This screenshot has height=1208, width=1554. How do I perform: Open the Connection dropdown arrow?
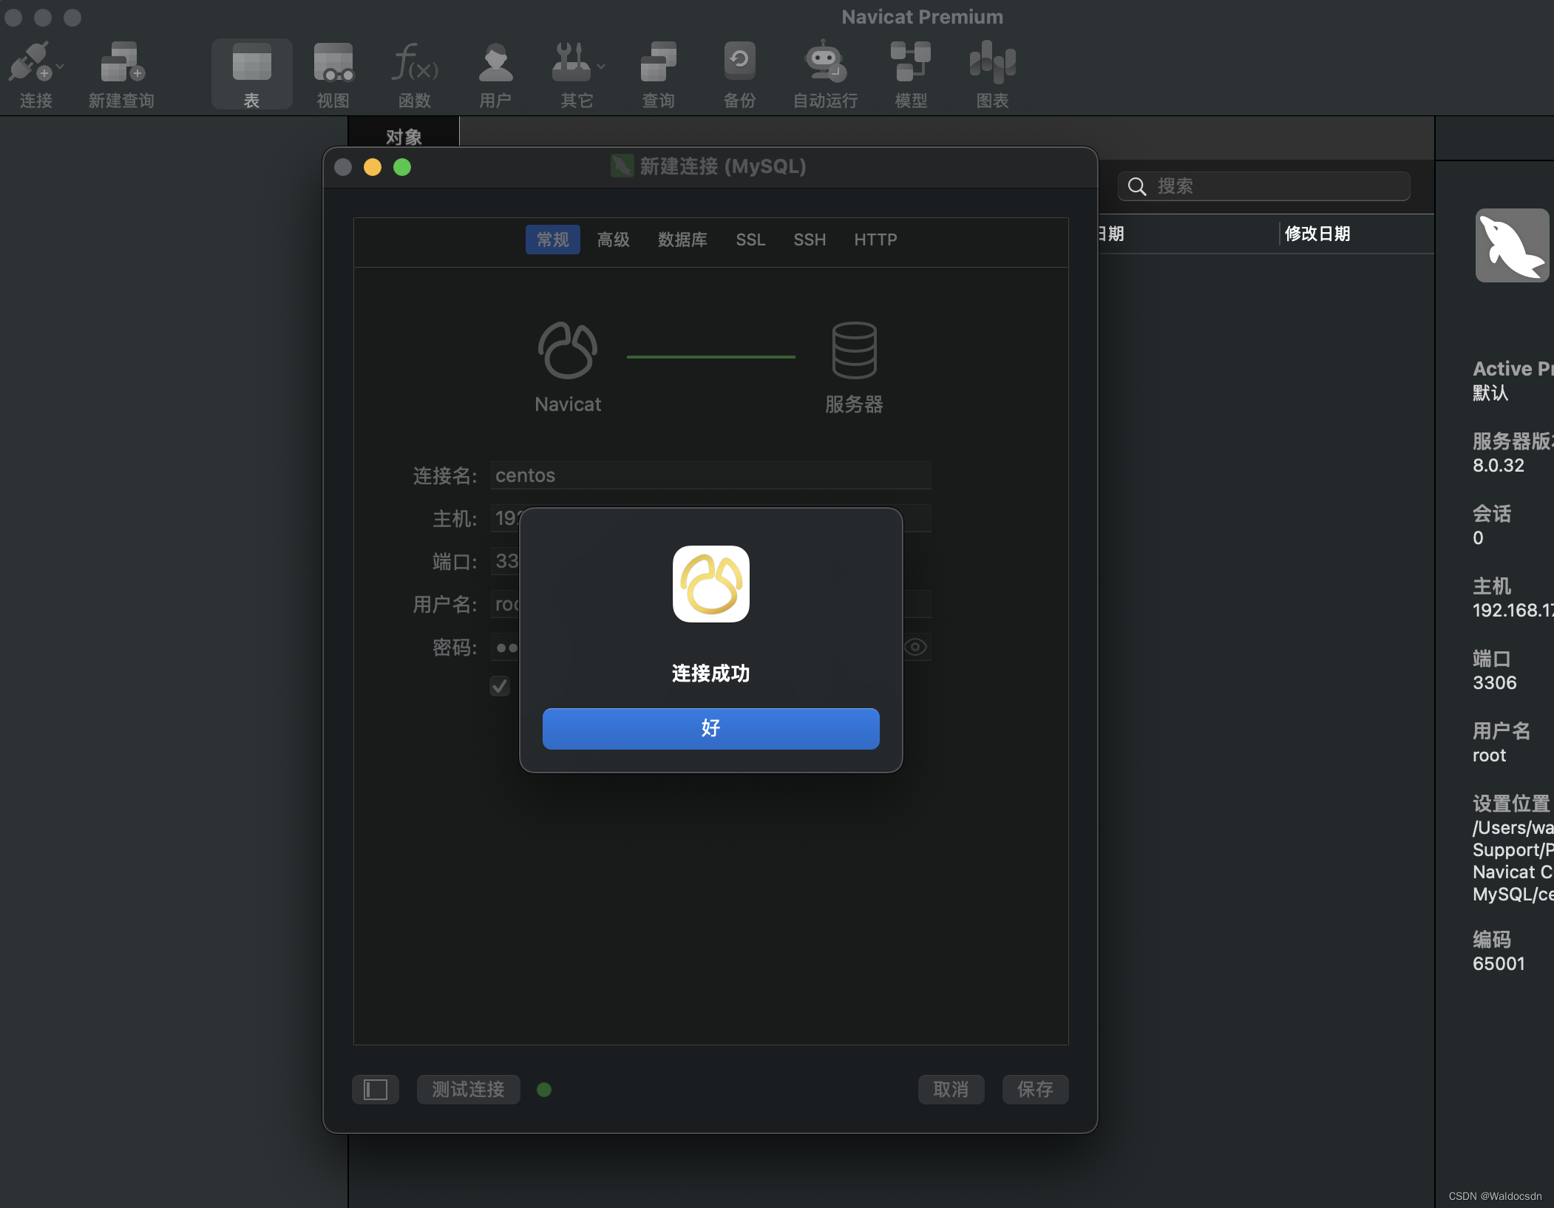(x=60, y=67)
